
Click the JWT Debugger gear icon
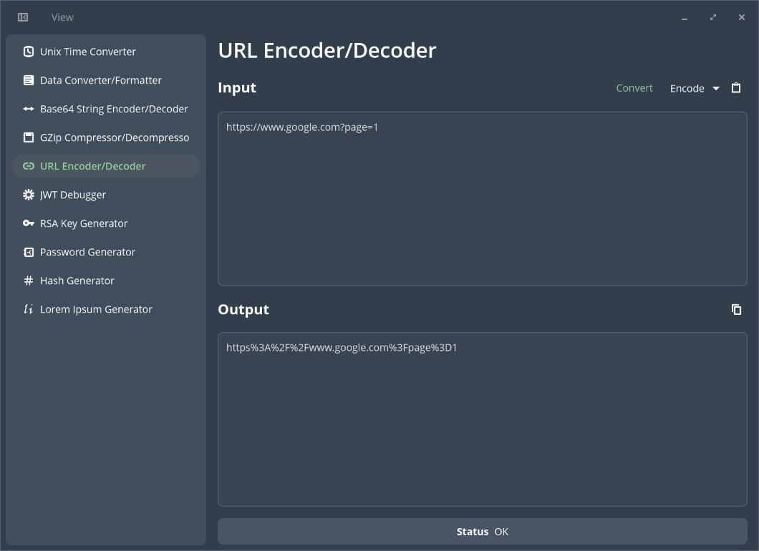(x=29, y=195)
